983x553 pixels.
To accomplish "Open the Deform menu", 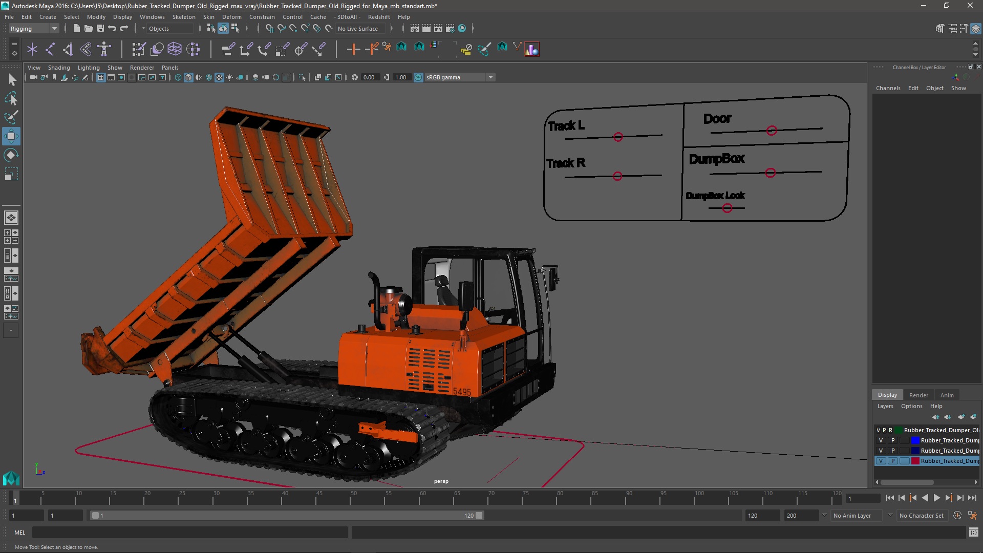I will [x=231, y=16].
